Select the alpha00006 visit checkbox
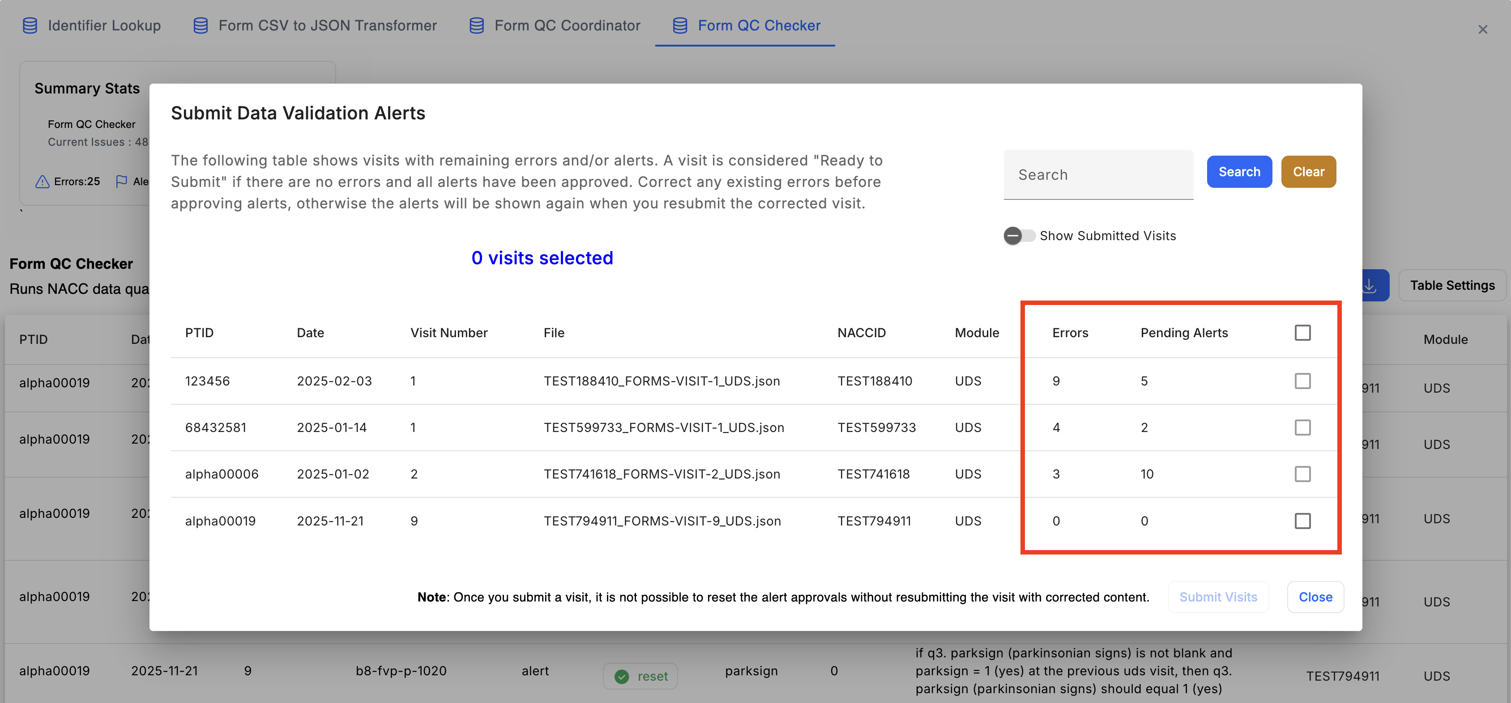The height and width of the screenshot is (703, 1511). click(1302, 474)
